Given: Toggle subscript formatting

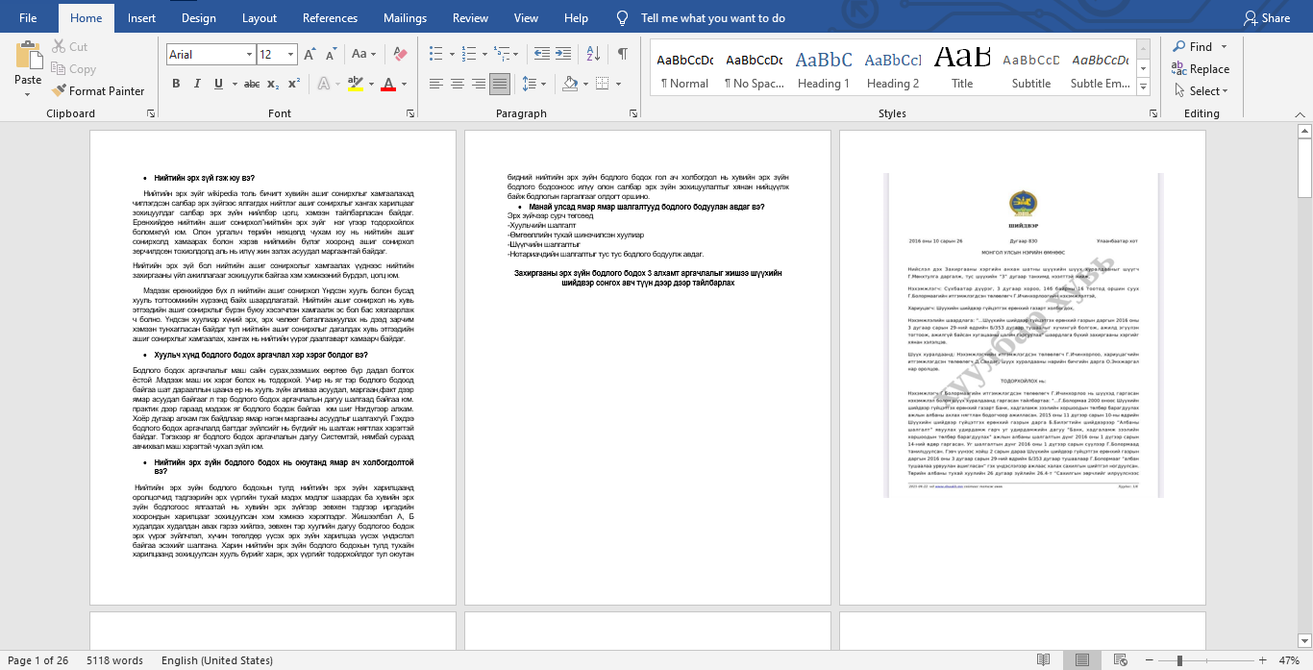Looking at the screenshot, I should tap(273, 84).
